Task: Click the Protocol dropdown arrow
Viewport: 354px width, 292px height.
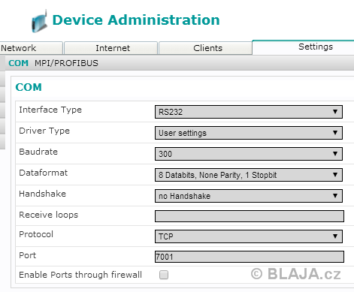Action: 335,236
